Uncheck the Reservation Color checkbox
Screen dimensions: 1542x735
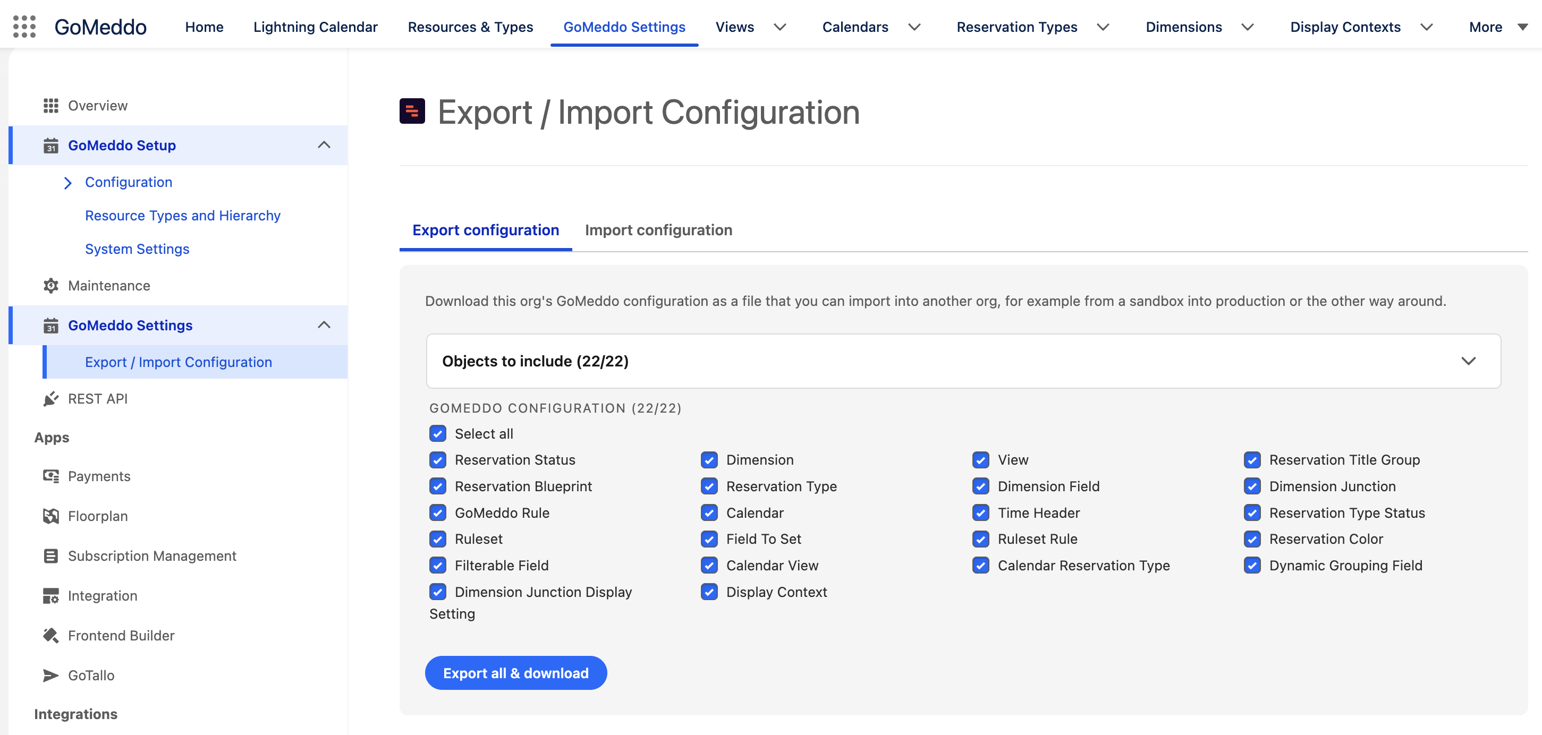[x=1252, y=539]
